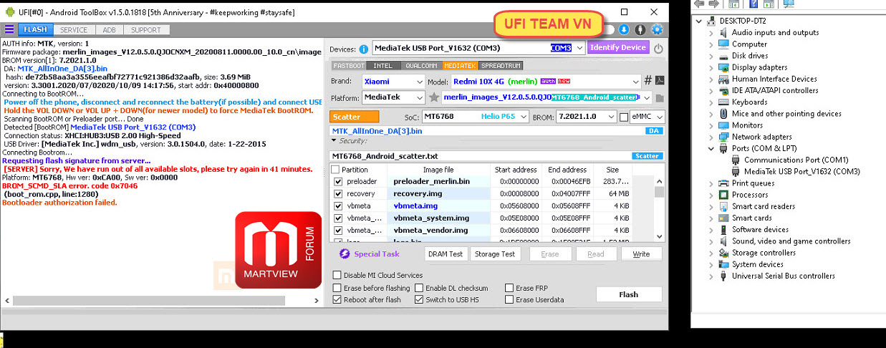This screenshot has height=348, width=886.
Task: Open the PDF icon beside Model field
Action: point(660,80)
